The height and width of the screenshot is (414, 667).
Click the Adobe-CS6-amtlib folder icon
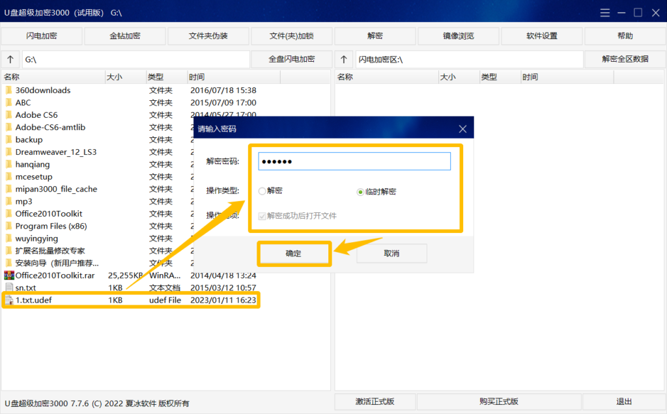pyautogui.click(x=8, y=127)
